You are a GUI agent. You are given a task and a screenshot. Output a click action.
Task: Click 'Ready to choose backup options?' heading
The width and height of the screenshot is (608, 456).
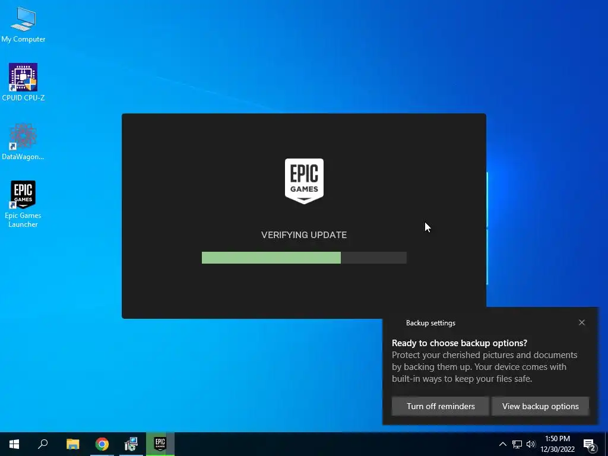click(x=460, y=343)
